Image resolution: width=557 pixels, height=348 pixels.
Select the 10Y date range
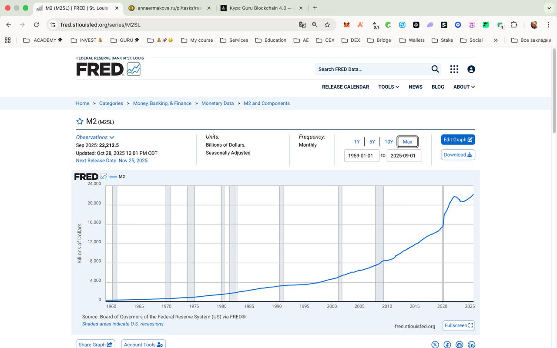tap(389, 142)
